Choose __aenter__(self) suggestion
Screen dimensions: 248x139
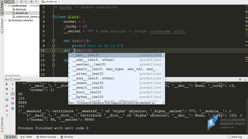pos(115,64)
